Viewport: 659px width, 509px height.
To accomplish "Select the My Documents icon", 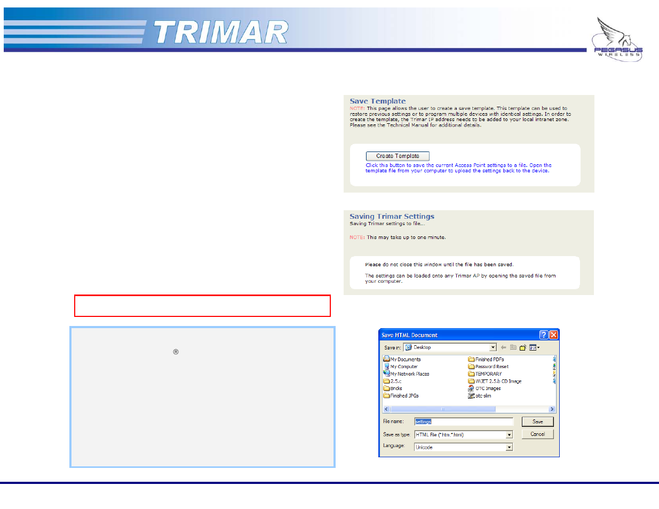I will (386, 359).
